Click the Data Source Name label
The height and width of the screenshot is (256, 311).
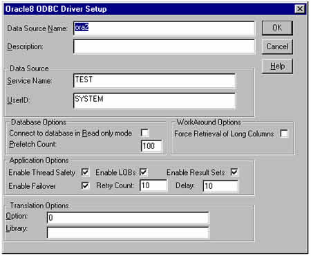[37, 28]
